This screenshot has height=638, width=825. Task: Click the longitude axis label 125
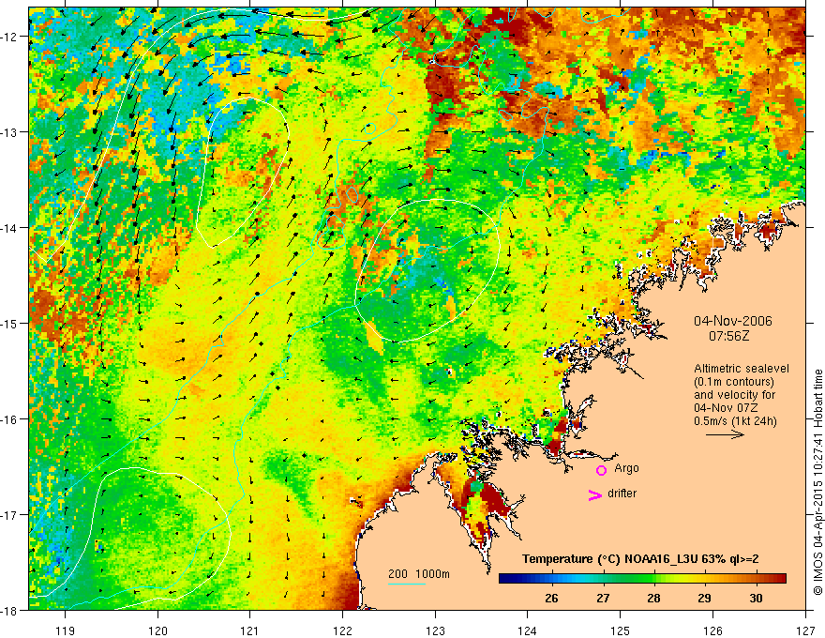pyautogui.click(x=620, y=630)
